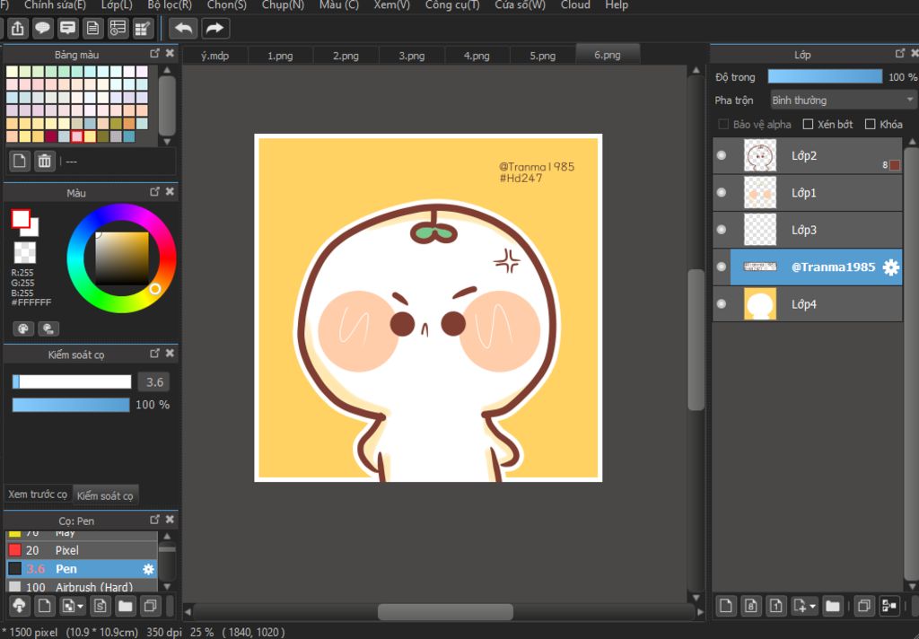
Task: Create a brush folder in the brush panel
Action: click(x=126, y=606)
